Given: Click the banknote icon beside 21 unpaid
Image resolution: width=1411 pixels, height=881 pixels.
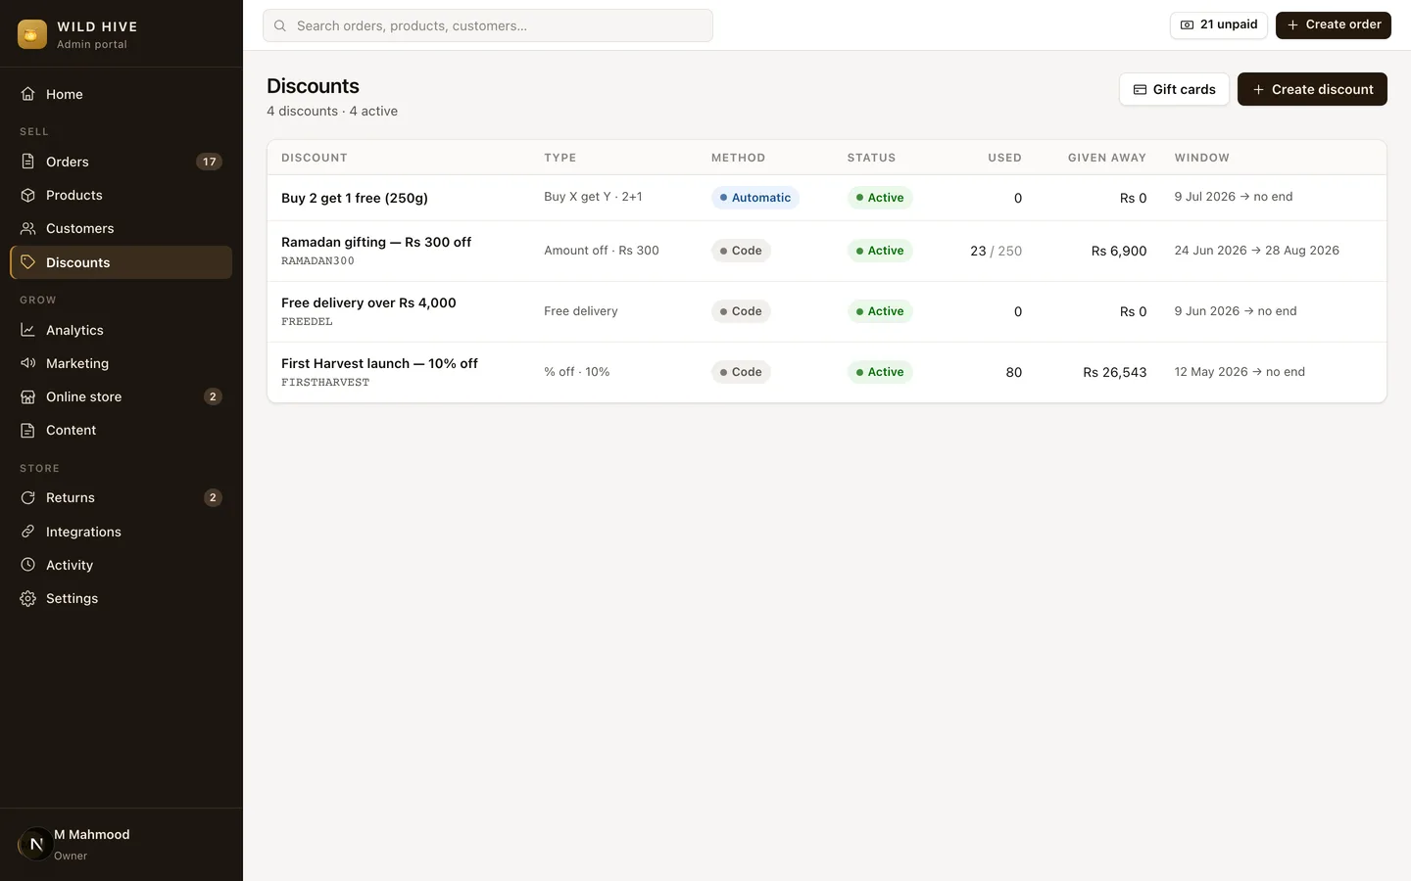Looking at the screenshot, I should click(1188, 24).
